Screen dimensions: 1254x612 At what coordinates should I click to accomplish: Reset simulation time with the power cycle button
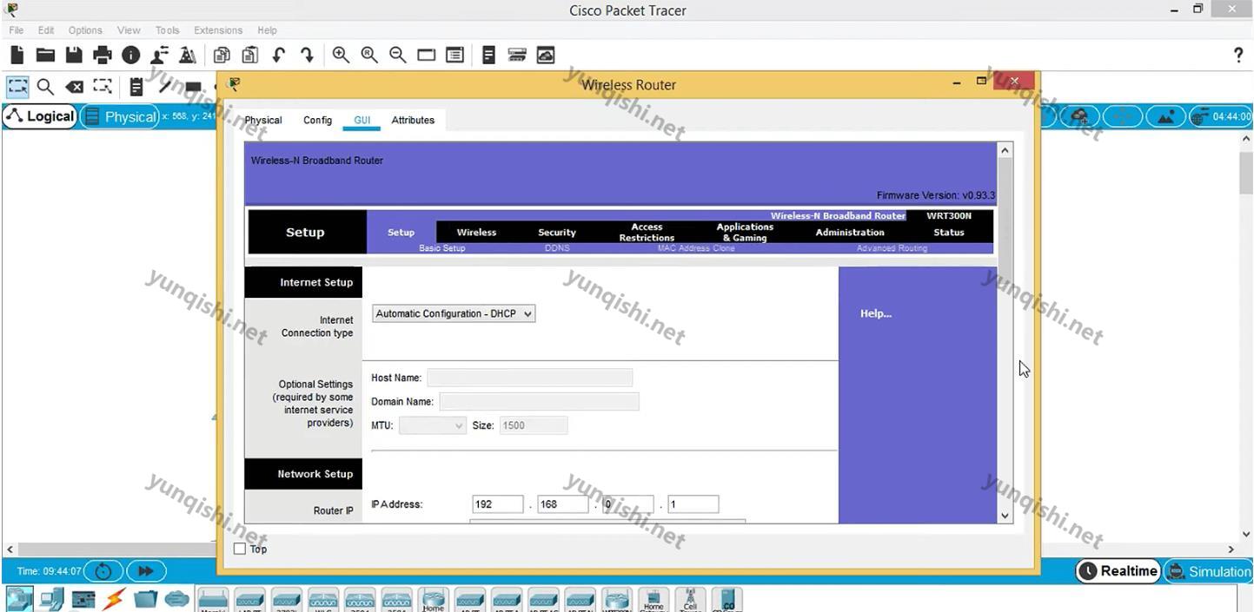click(x=103, y=571)
